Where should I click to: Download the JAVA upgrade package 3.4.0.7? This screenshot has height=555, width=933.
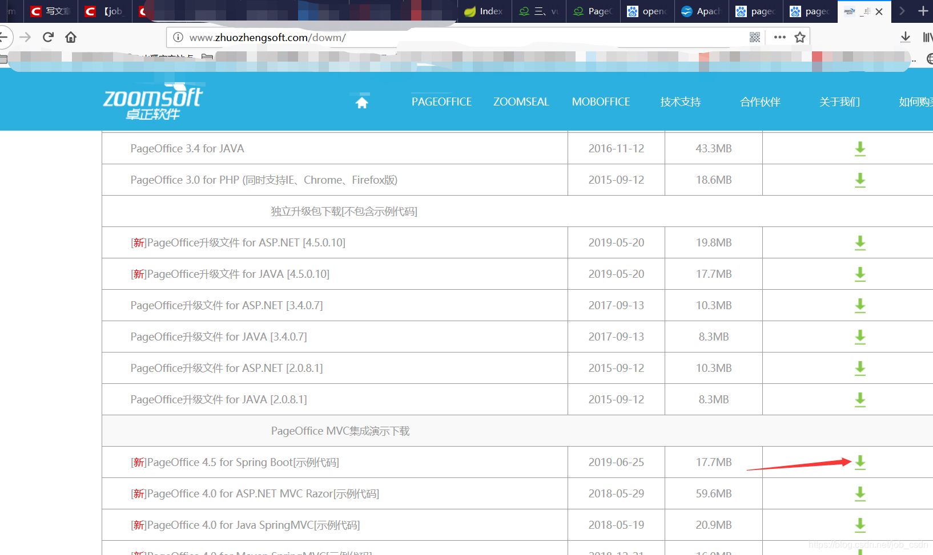pos(860,337)
